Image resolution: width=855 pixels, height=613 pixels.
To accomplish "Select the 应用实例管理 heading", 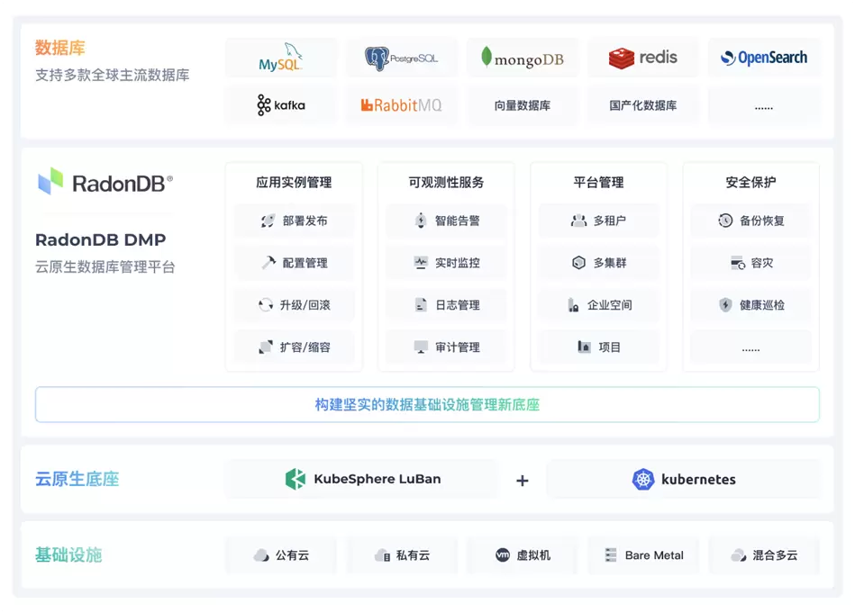I will [x=294, y=182].
